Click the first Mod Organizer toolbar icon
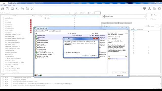Screen dimensions: 162x91 click(3, 9)
